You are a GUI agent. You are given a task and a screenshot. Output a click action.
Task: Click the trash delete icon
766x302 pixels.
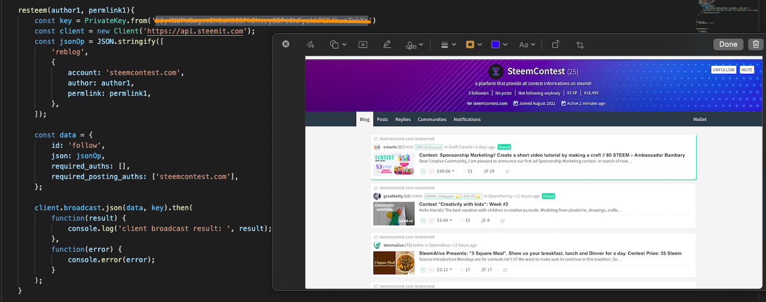pyautogui.click(x=756, y=44)
